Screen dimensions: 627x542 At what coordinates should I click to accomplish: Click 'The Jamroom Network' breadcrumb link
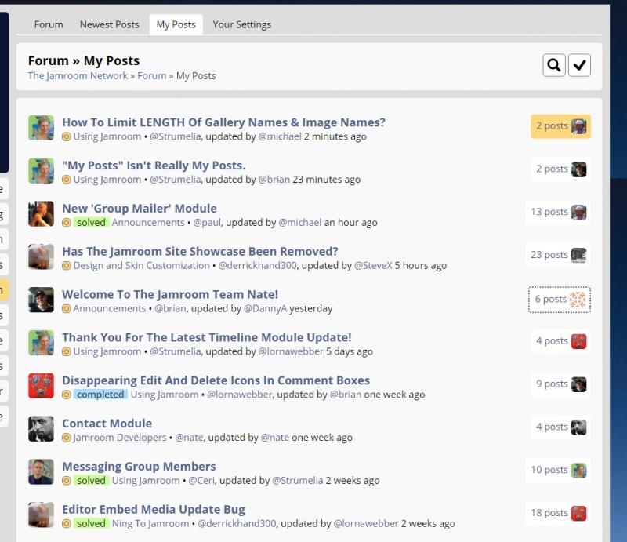click(x=78, y=76)
